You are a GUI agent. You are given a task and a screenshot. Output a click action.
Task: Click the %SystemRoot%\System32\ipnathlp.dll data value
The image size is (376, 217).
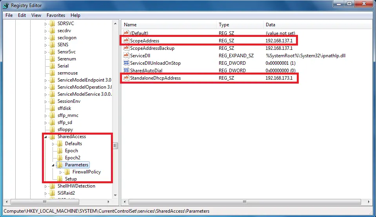pyautogui.click(x=305, y=55)
